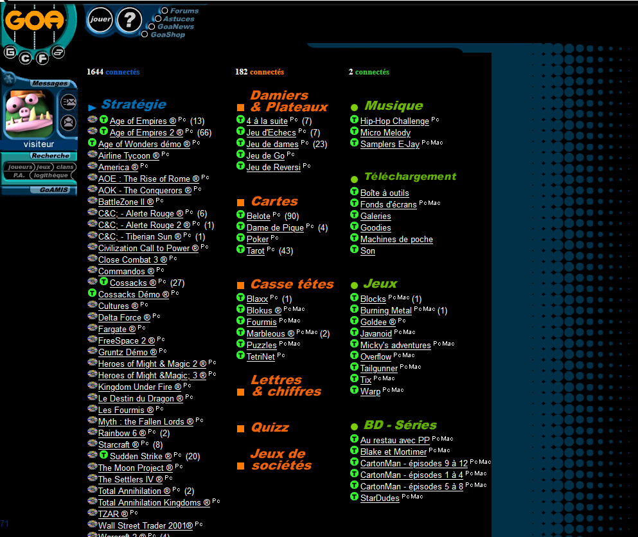This screenshot has height=537, width=638.
Task: Open the Astuces menu item
Action: [179, 19]
